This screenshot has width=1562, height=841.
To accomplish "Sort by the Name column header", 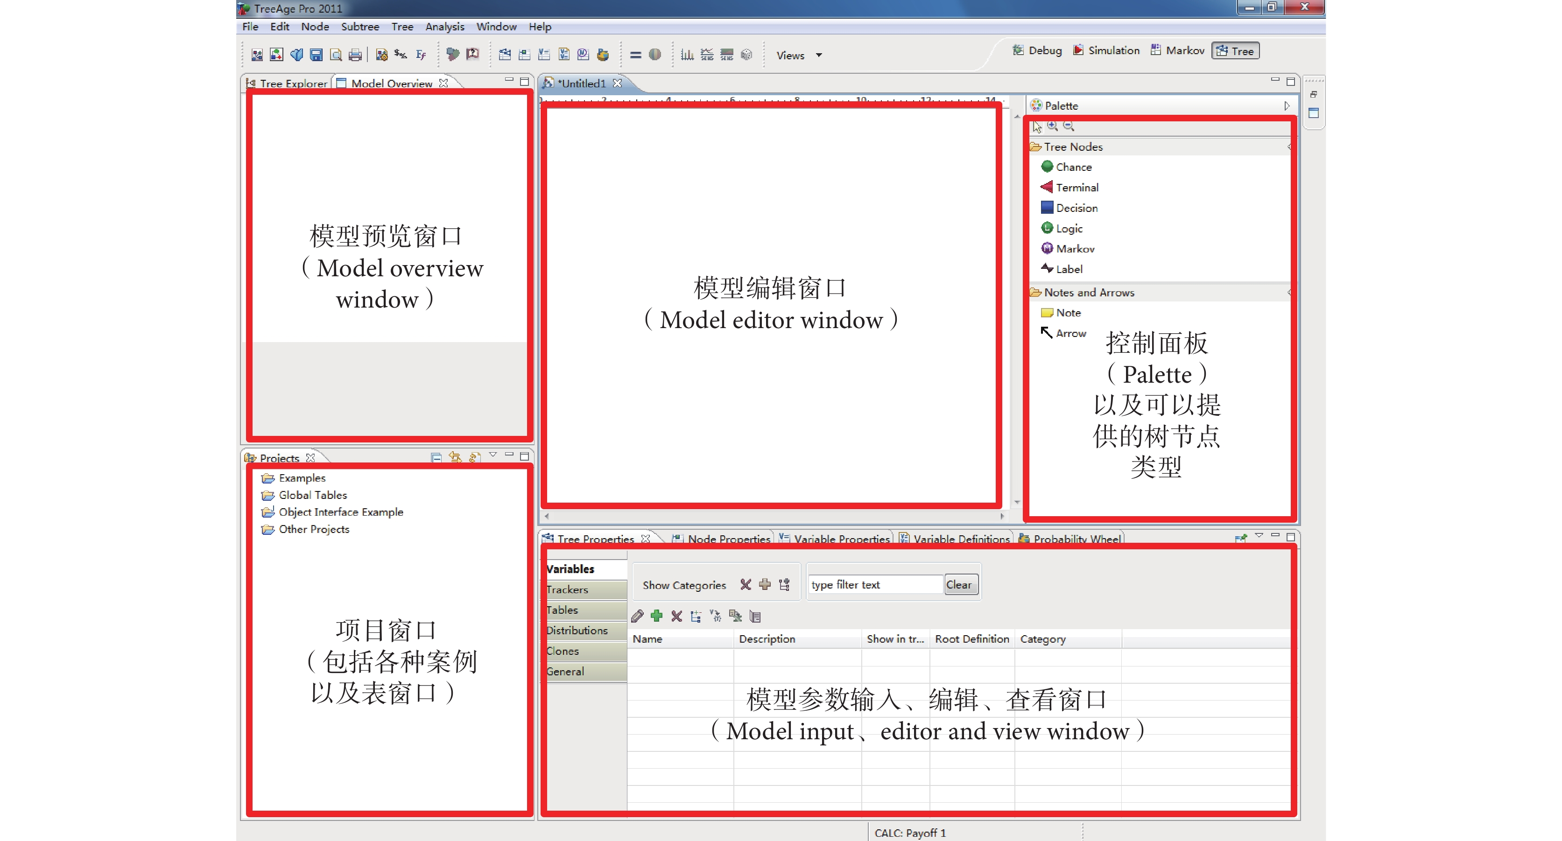I will click(x=680, y=639).
